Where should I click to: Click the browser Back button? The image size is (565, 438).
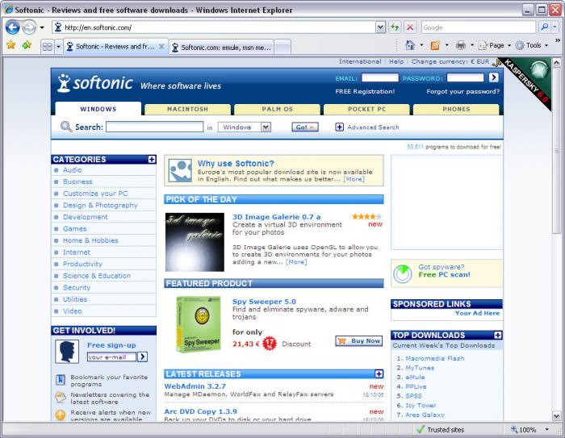tap(13, 27)
